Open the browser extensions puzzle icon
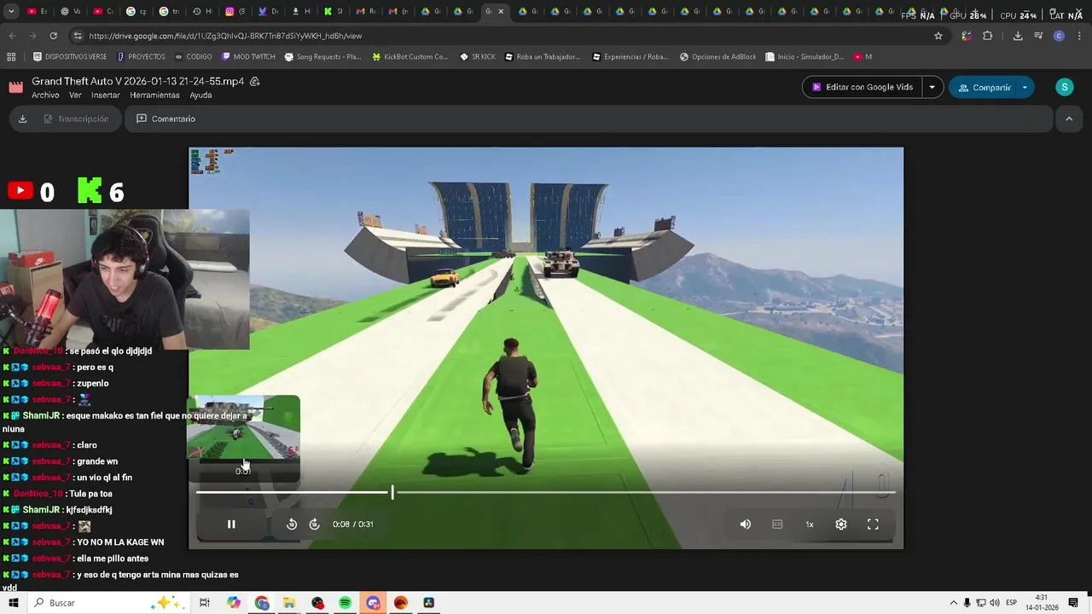The height and width of the screenshot is (614, 1092). pos(987,36)
